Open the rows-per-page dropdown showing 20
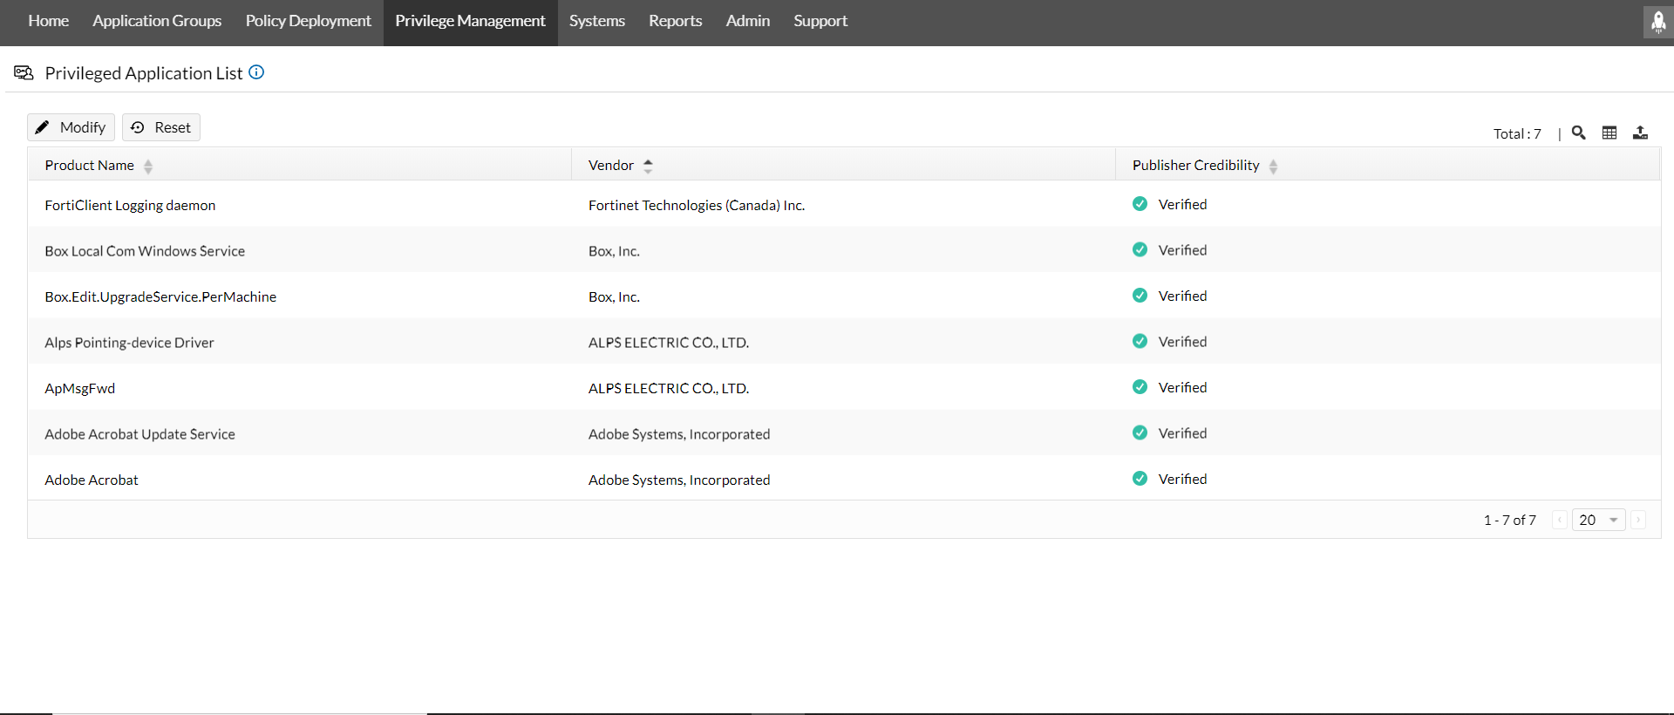 (1598, 520)
